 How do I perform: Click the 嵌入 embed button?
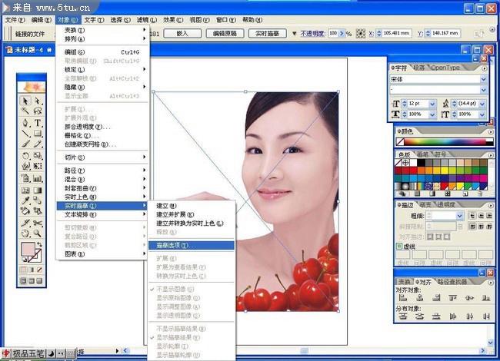tap(182, 34)
